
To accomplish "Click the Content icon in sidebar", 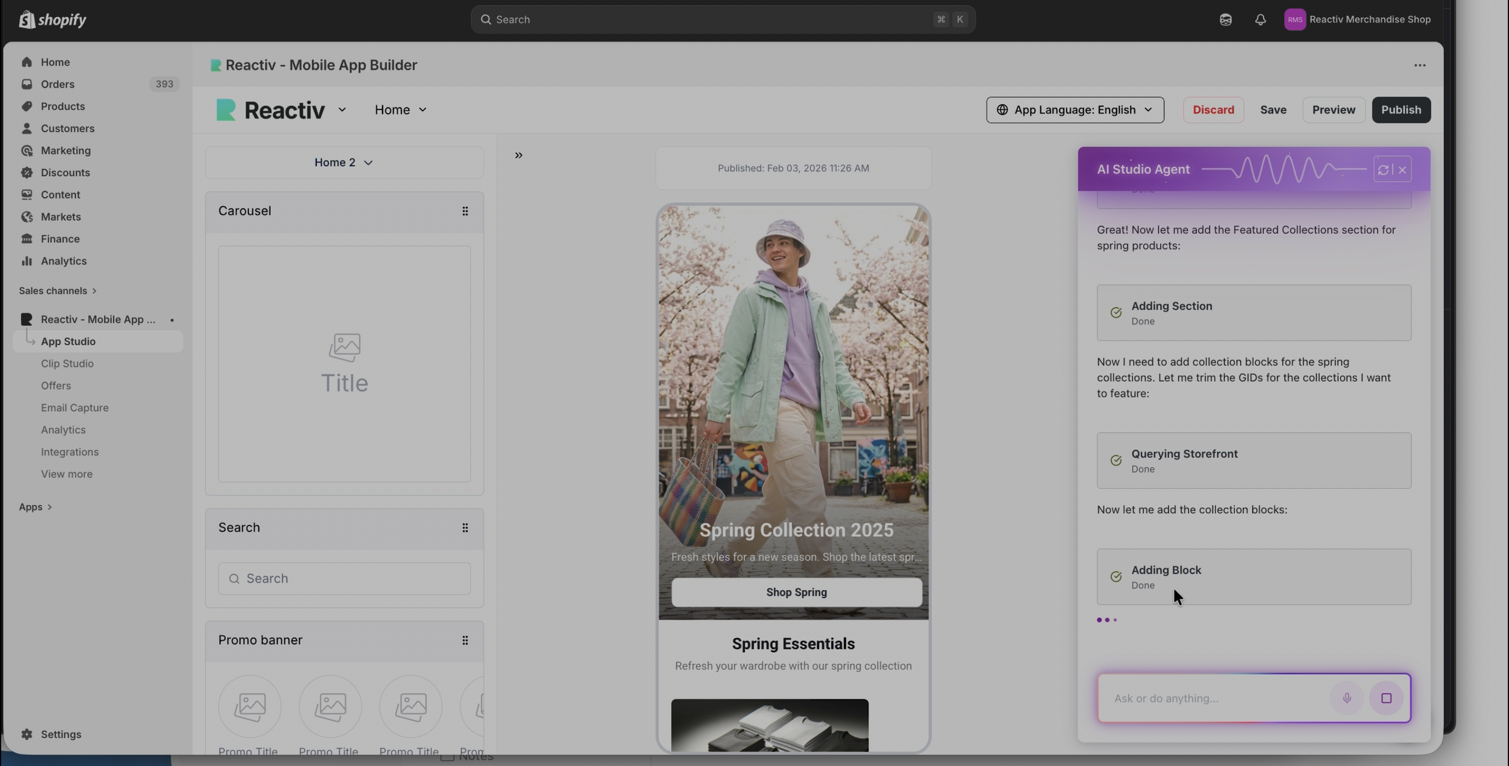I will coord(26,194).
